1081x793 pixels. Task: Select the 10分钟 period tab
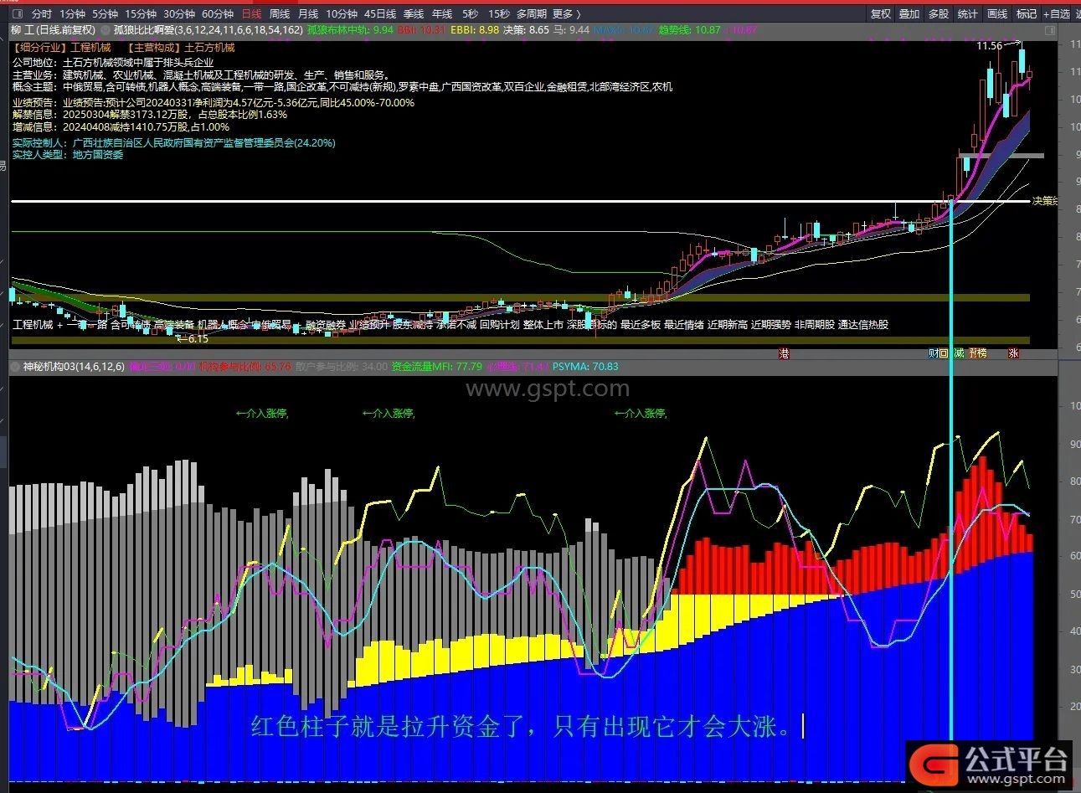342,13
